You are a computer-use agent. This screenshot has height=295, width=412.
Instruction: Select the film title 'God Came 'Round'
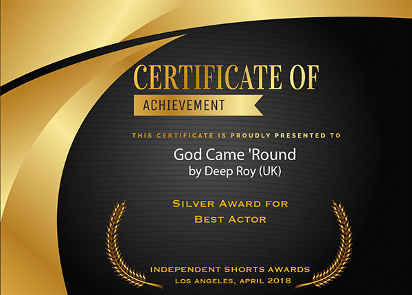pos(235,154)
